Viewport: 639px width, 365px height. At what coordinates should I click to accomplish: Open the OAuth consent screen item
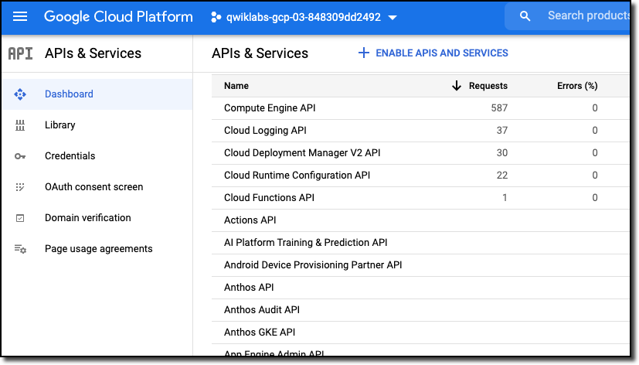(93, 187)
